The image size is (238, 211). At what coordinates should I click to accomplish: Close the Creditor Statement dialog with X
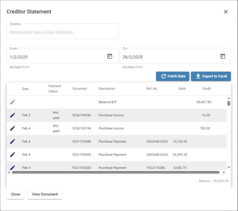226,12
